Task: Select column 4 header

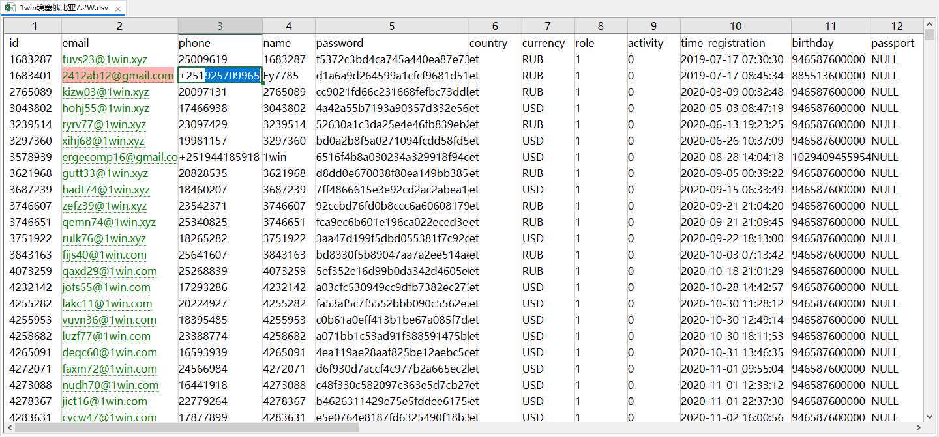Action: 289,26
